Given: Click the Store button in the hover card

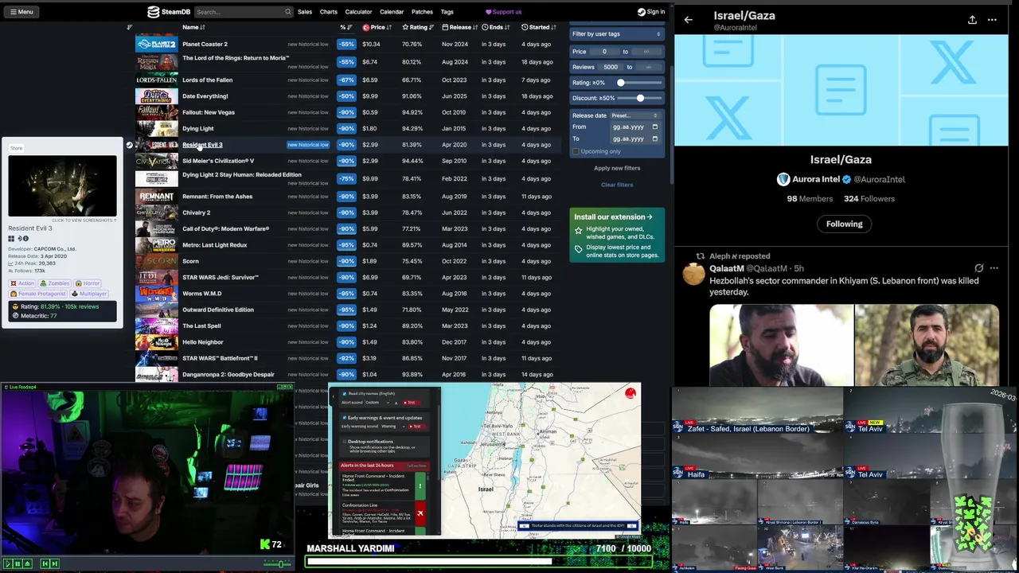Looking at the screenshot, I should 16,148.
